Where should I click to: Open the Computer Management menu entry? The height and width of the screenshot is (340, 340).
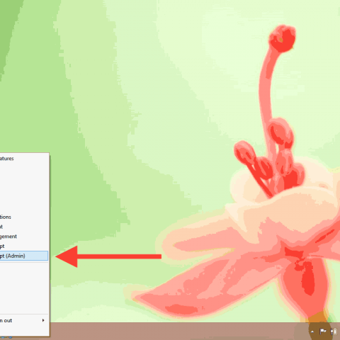(24, 237)
